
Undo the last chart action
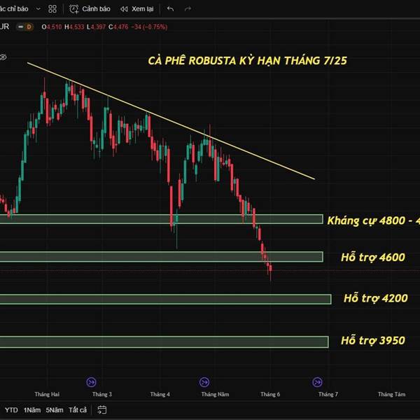[170, 9]
